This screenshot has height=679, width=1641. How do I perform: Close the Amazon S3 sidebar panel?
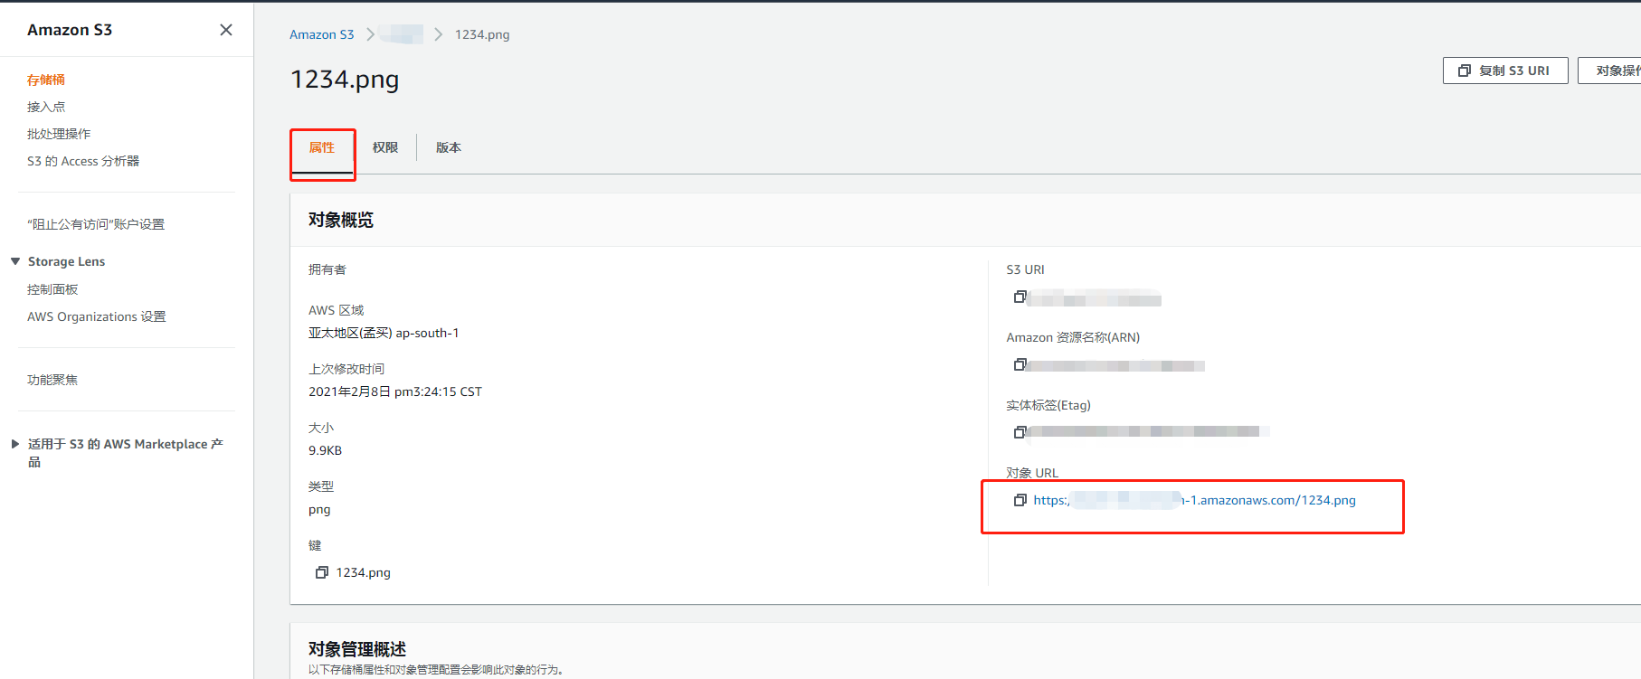tap(226, 30)
